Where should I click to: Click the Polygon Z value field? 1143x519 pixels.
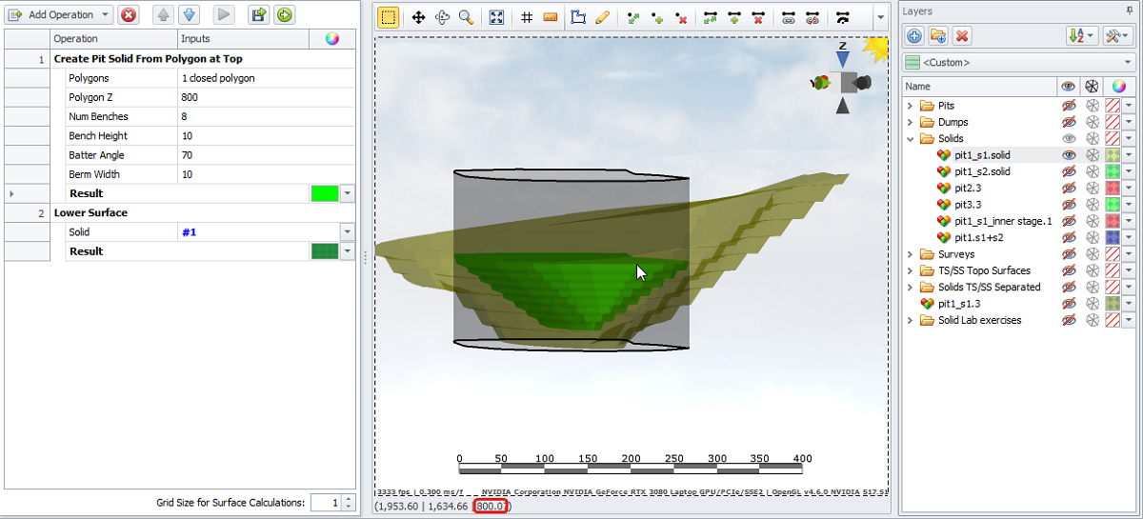click(x=267, y=97)
